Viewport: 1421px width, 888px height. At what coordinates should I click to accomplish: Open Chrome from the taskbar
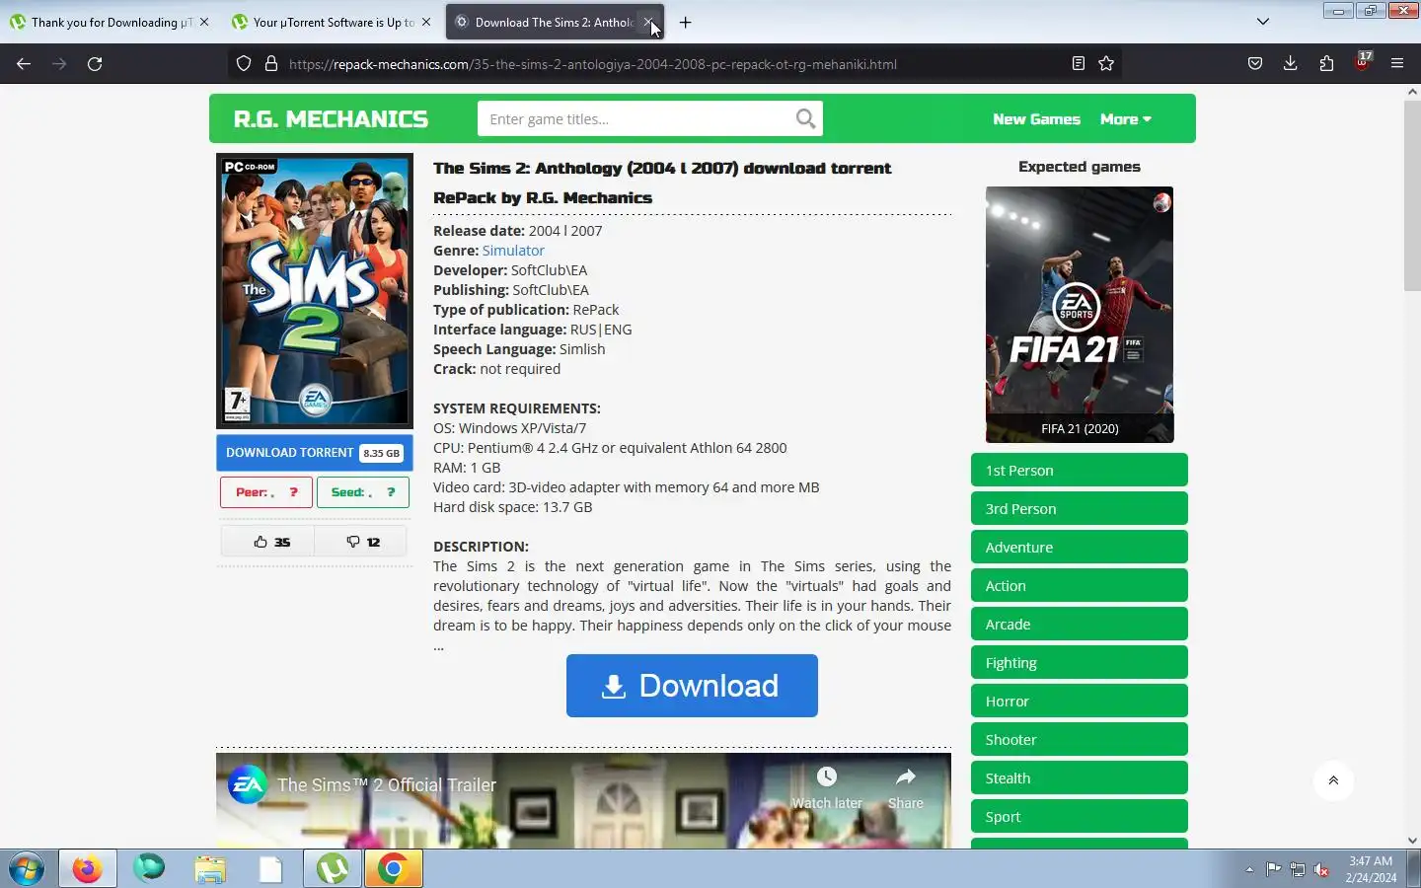[x=393, y=869]
